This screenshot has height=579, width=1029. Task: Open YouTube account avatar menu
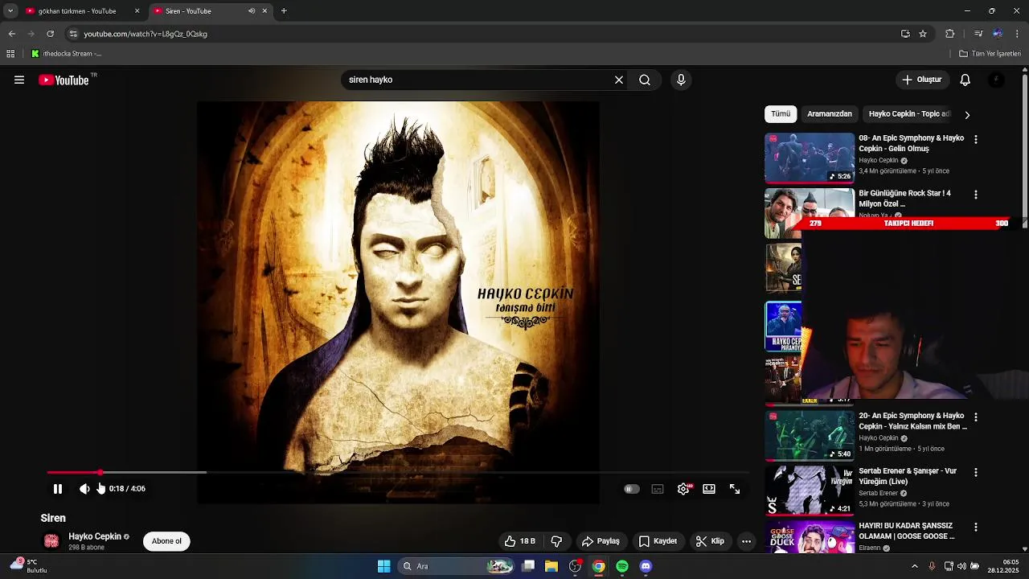click(x=997, y=80)
